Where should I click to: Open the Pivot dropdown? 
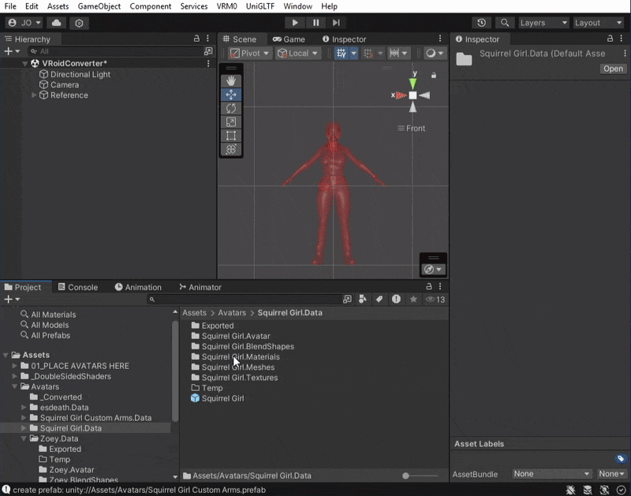[x=250, y=53]
